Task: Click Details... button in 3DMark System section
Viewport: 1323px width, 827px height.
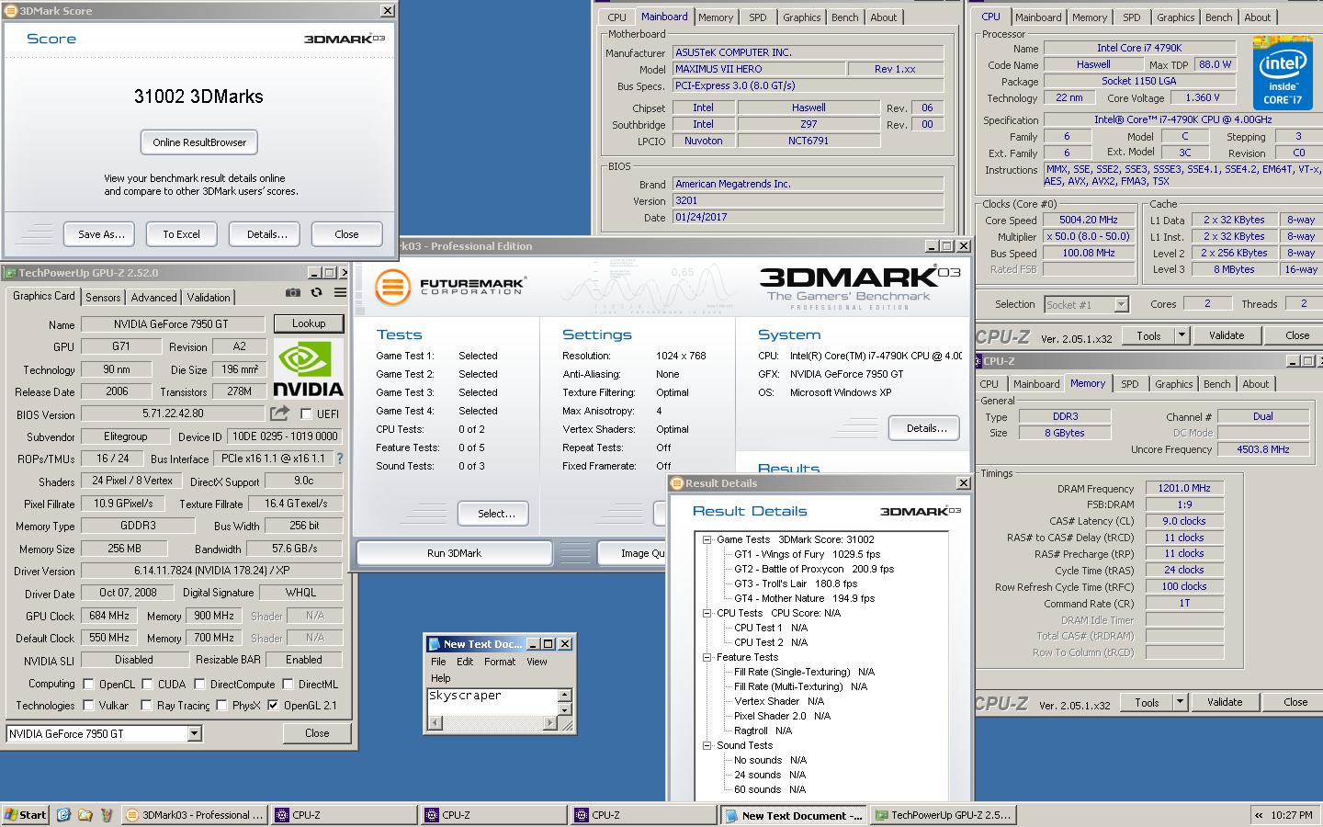Action: click(926, 428)
